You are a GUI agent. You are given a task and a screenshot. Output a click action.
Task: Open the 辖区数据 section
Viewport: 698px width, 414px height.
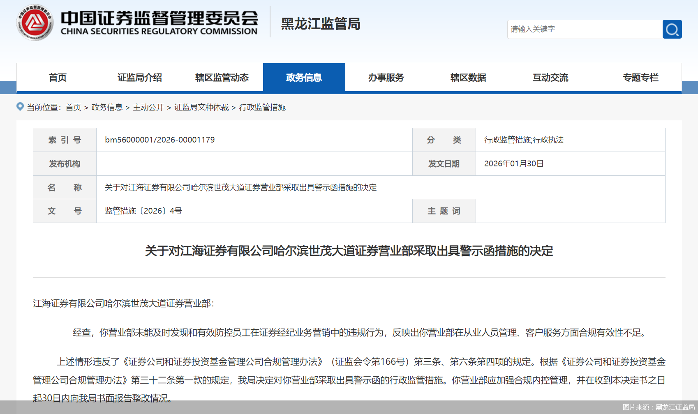click(468, 78)
